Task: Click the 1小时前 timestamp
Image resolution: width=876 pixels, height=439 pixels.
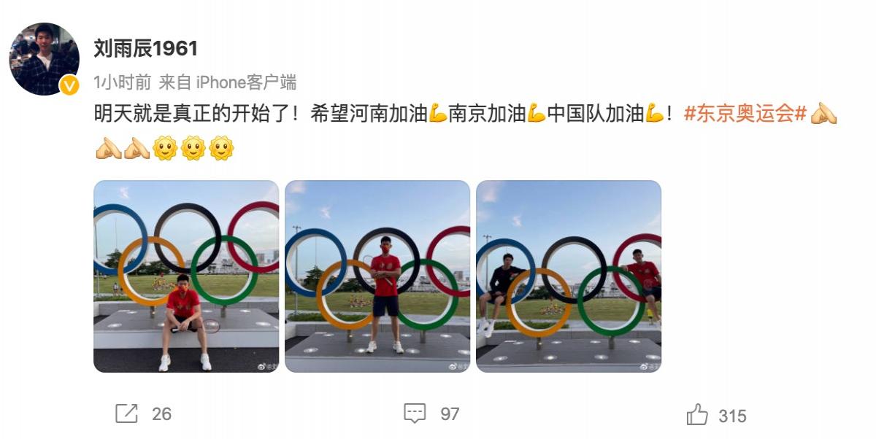Action: click(x=122, y=82)
